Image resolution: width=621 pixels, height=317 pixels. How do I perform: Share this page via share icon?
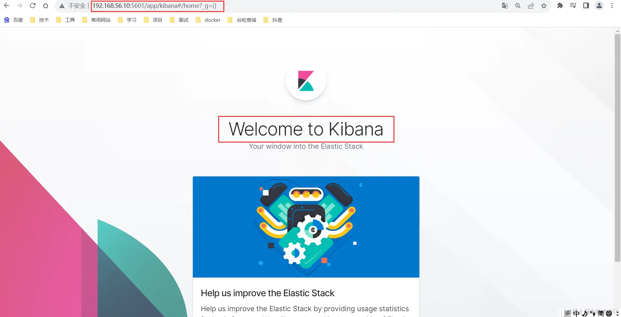tap(531, 6)
